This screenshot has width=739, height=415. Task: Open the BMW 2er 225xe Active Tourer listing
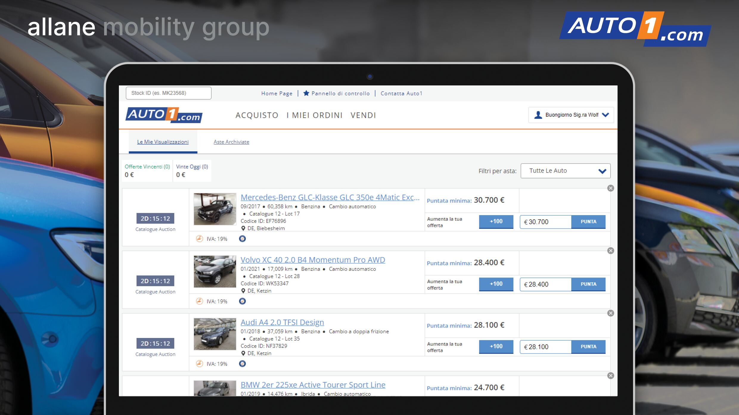[x=313, y=385]
